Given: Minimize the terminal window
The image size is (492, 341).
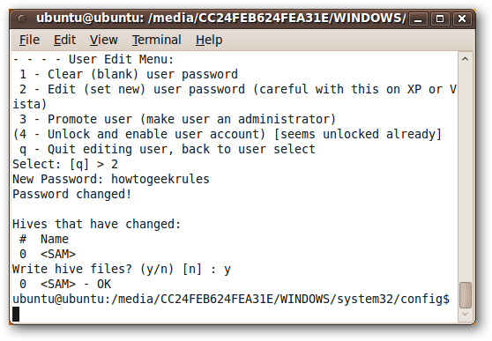Looking at the screenshot, I should [x=418, y=19].
